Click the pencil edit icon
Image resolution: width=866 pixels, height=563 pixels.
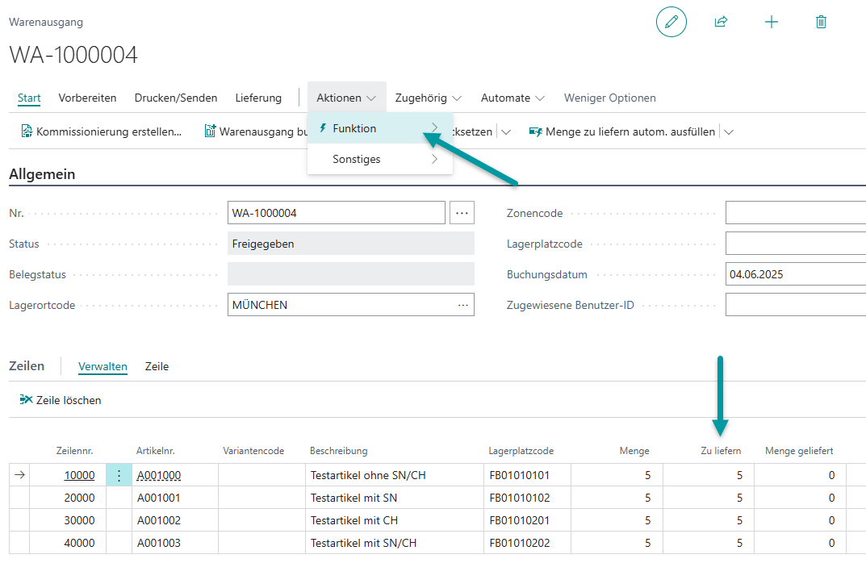[x=671, y=22]
